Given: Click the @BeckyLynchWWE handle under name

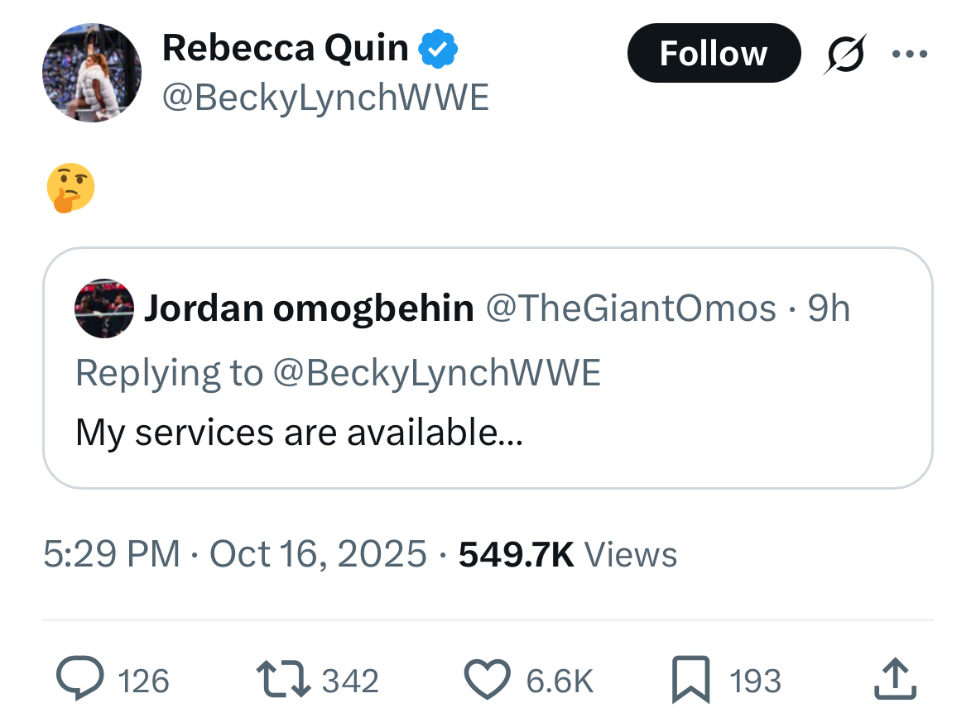Looking at the screenshot, I should tap(325, 98).
